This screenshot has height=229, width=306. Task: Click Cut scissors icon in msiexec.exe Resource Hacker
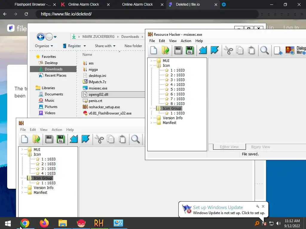pos(228,50)
